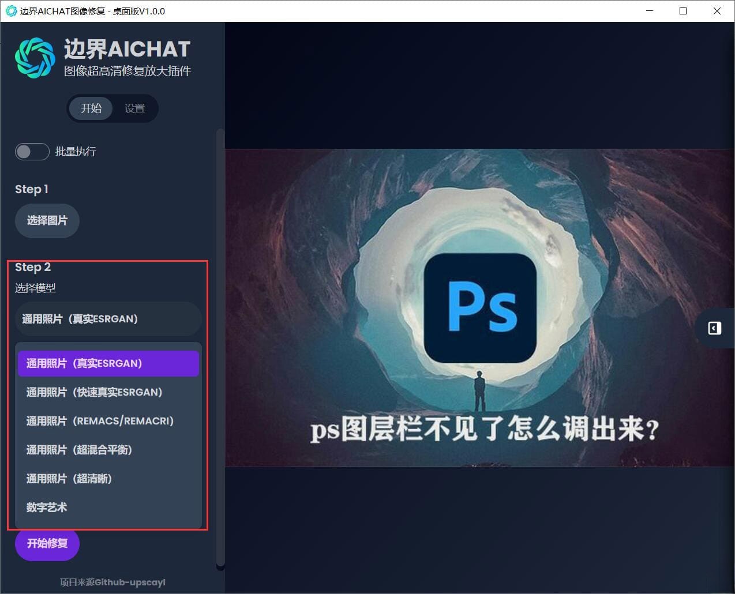Image resolution: width=735 pixels, height=594 pixels.
Task: Close the 边界AICHAT window
Action: [717, 11]
